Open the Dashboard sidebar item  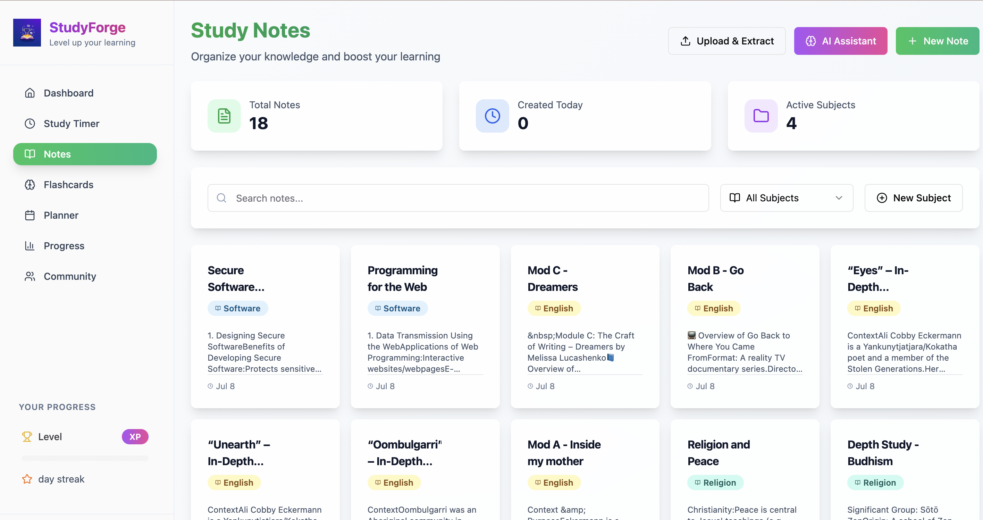69,93
